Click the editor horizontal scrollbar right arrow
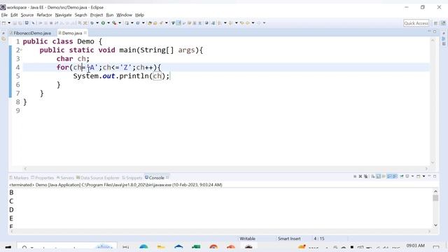Screen dimensions: 448x252 [x=426, y=169]
